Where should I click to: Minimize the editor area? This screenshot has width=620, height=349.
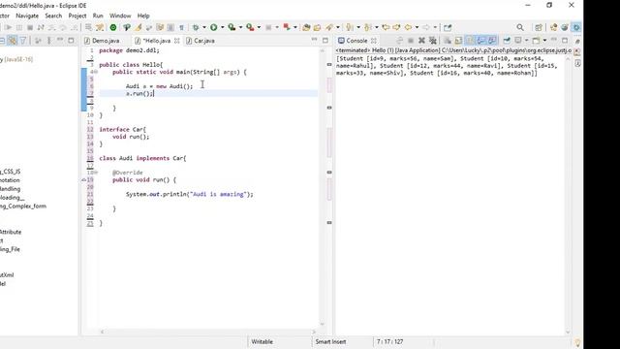click(314, 40)
